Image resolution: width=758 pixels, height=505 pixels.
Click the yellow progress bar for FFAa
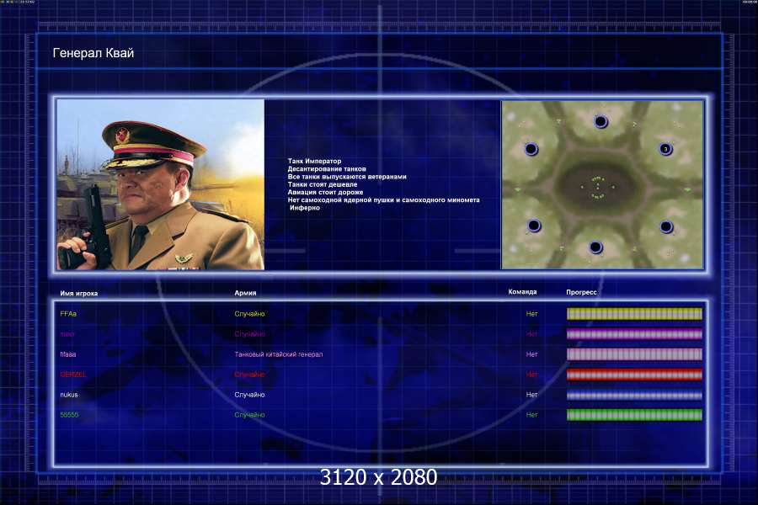coord(634,314)
